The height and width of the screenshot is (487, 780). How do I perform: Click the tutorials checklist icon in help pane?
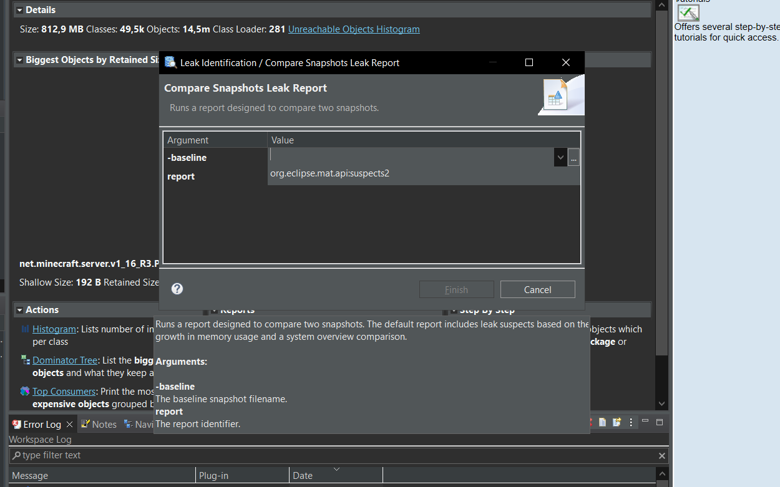click(688, 12)
